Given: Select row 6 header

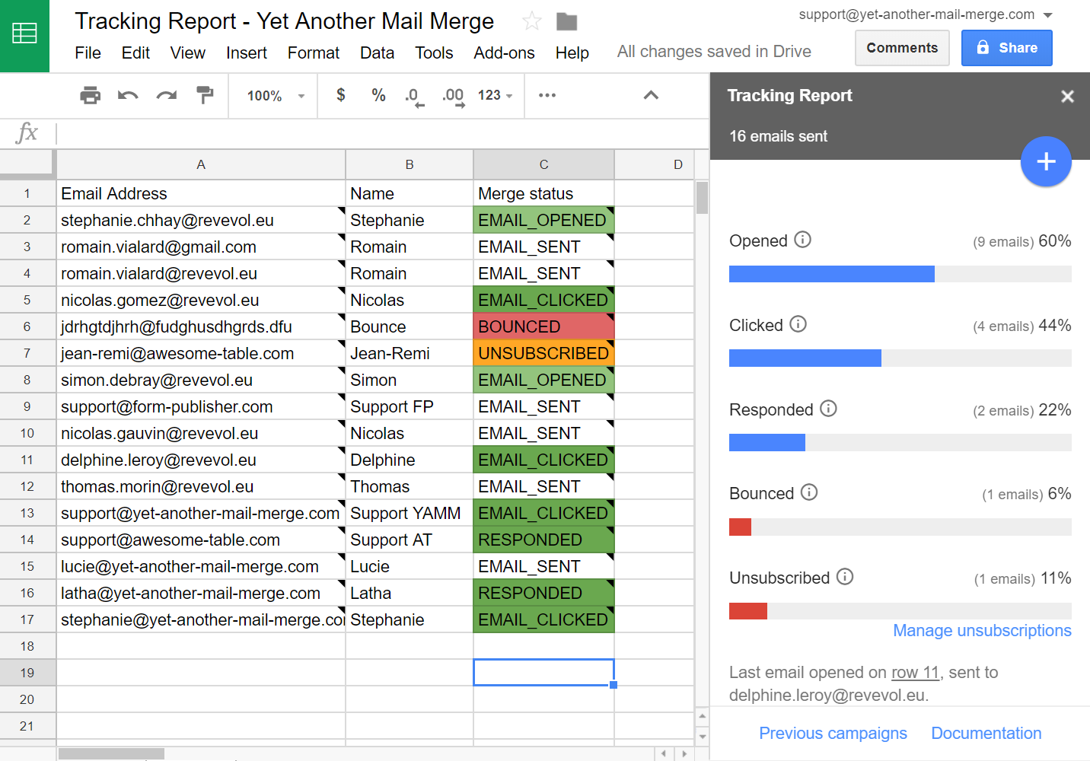Looking at the screenshot, I should [x=27, y=326].
